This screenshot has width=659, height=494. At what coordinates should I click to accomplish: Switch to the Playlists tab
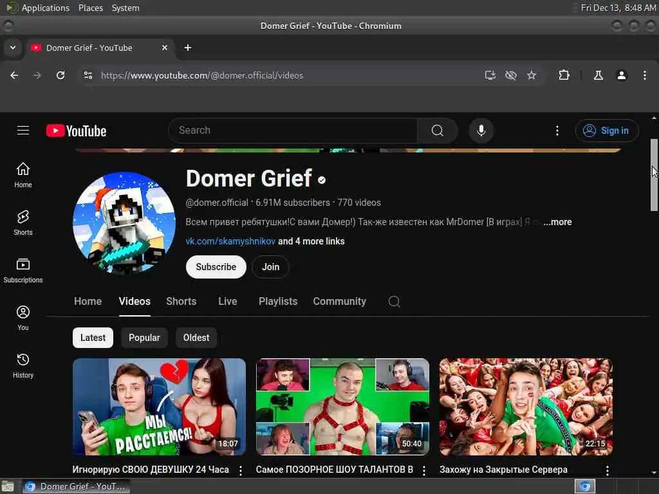[x=278, y=301]
